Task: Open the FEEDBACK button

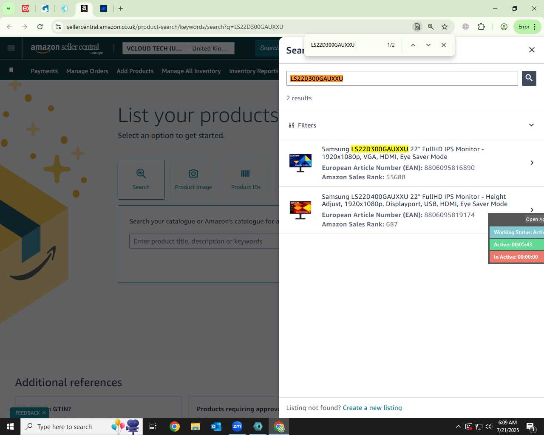Action: pyautogui.click(x=28, y=413)
